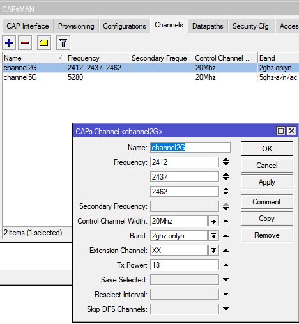Viewport: 299px width, 324px height.
Task: Select the Channels tab
Action: 169,25
